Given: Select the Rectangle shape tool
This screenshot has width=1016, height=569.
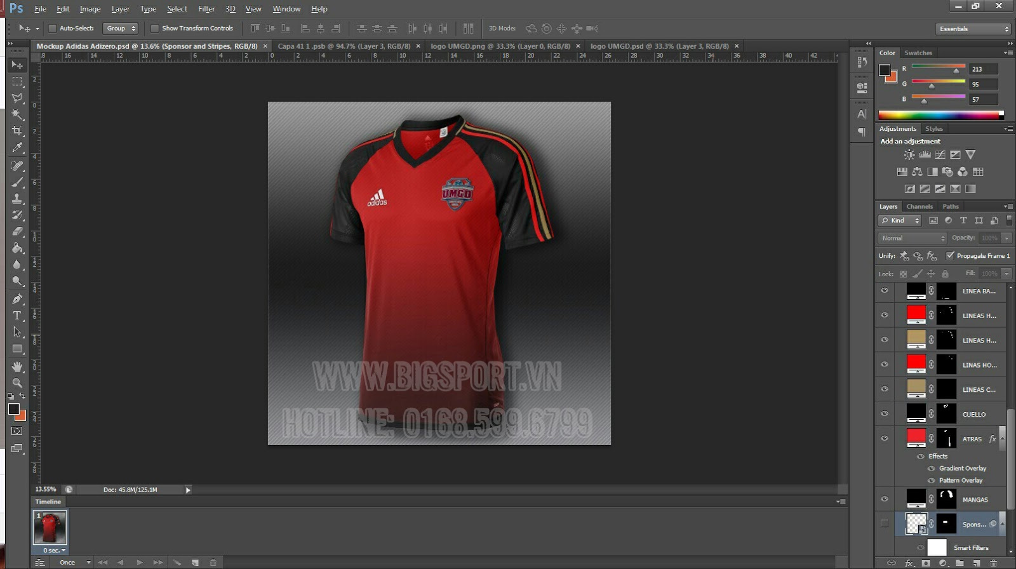Looking at the screenshot, I should click(17, 349).
